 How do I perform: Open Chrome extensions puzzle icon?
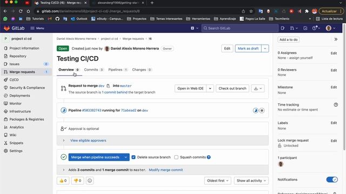point(307,11)
